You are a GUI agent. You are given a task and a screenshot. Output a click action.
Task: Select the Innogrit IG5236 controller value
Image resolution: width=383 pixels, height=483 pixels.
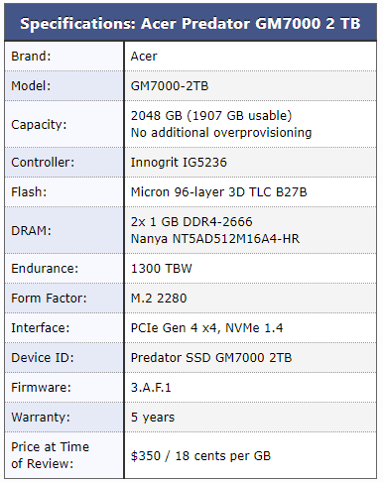[179, 163]
